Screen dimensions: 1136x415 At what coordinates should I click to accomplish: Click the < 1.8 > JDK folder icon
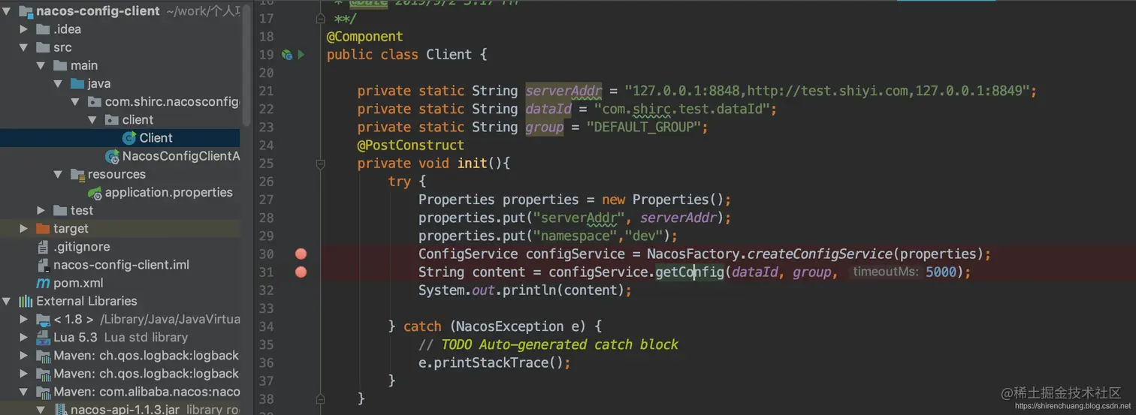tap(43, 320)
